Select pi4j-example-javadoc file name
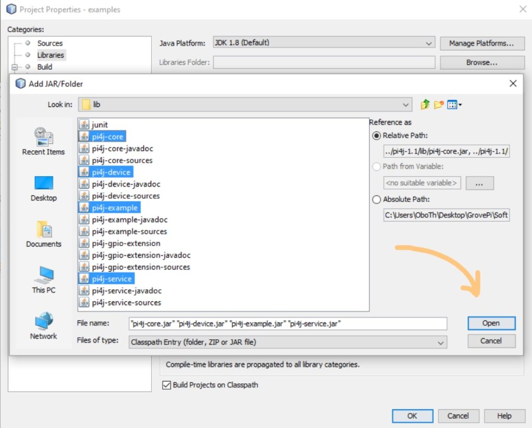The image size is (532, 428). 129,220
